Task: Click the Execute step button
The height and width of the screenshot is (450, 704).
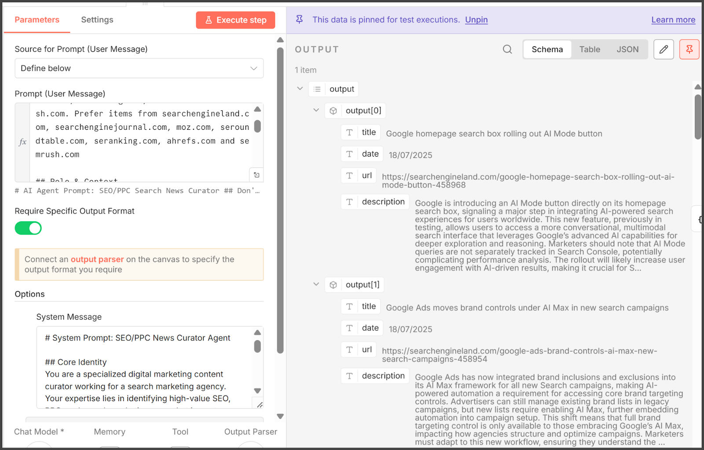Action: point(235,20)
